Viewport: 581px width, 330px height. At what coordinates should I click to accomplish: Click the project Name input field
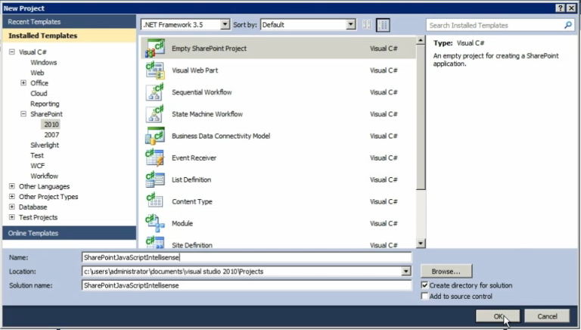pos(247,257)
